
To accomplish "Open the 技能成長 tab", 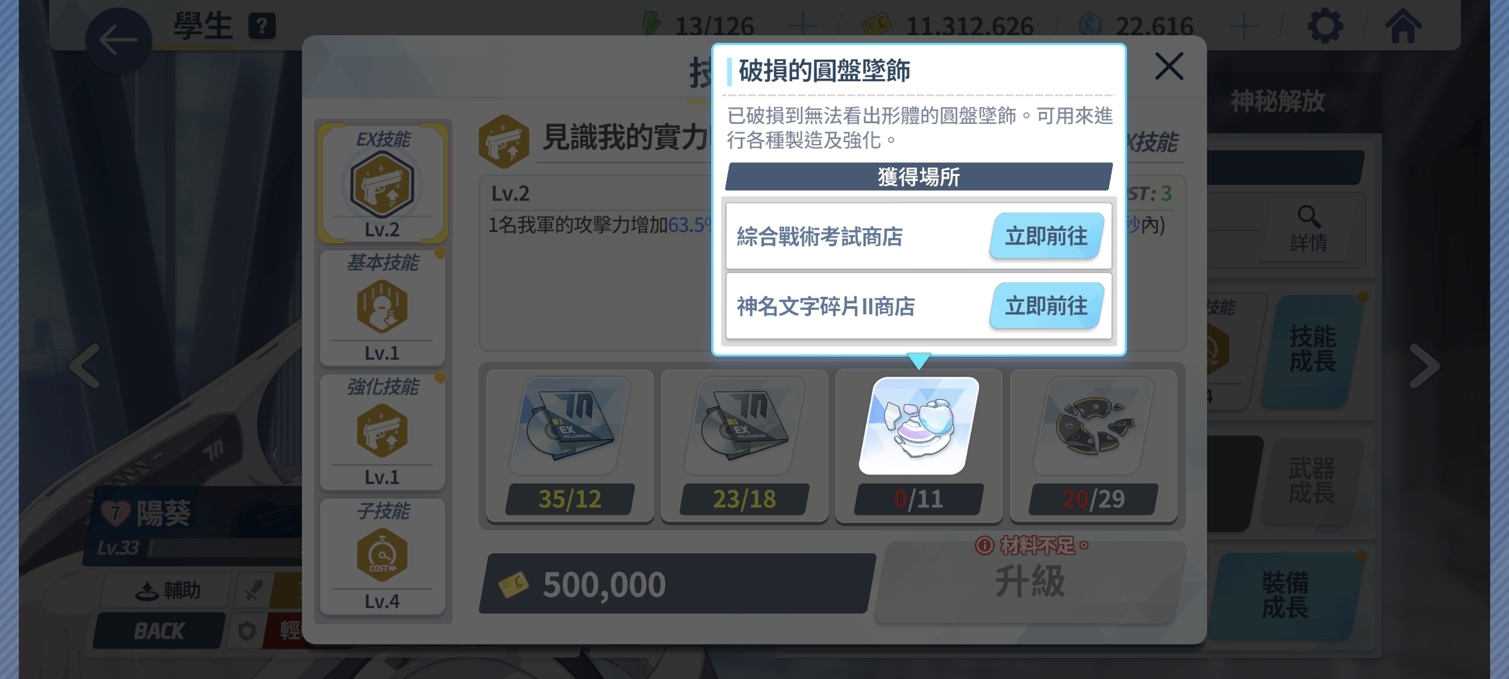I will pyautogui.click(x=1312, y=350).
